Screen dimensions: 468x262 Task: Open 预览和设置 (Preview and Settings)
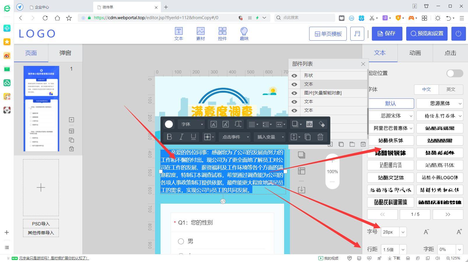(x=427, y=33)
